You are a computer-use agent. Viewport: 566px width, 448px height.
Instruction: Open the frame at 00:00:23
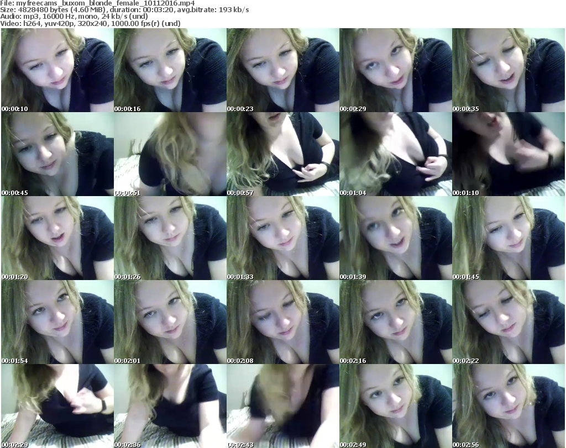coord(282,70)
